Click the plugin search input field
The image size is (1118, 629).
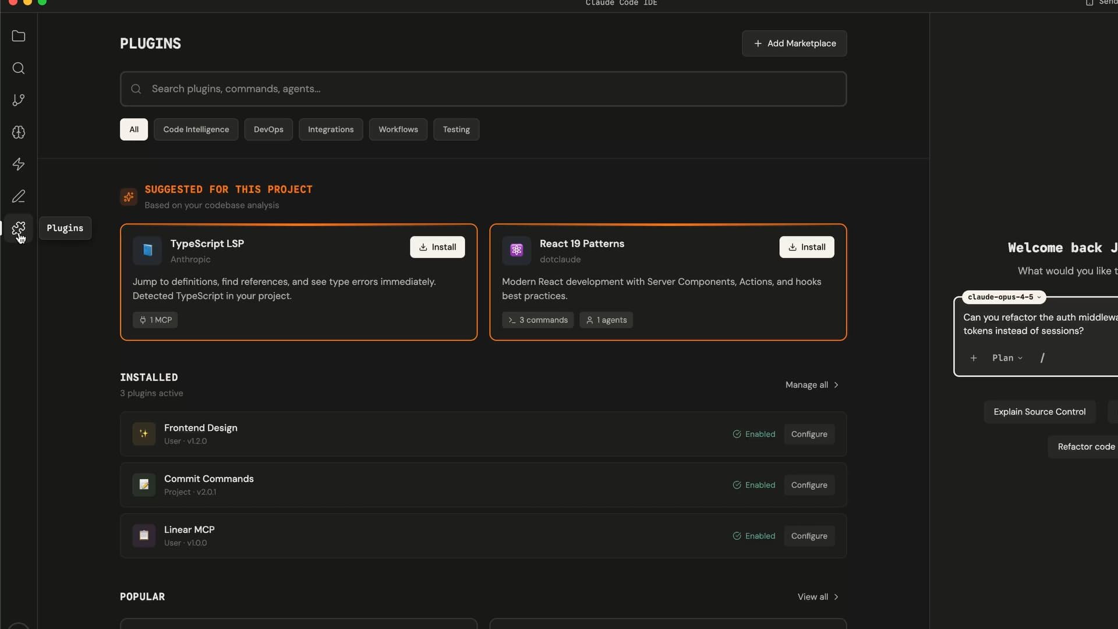point(483,89)
